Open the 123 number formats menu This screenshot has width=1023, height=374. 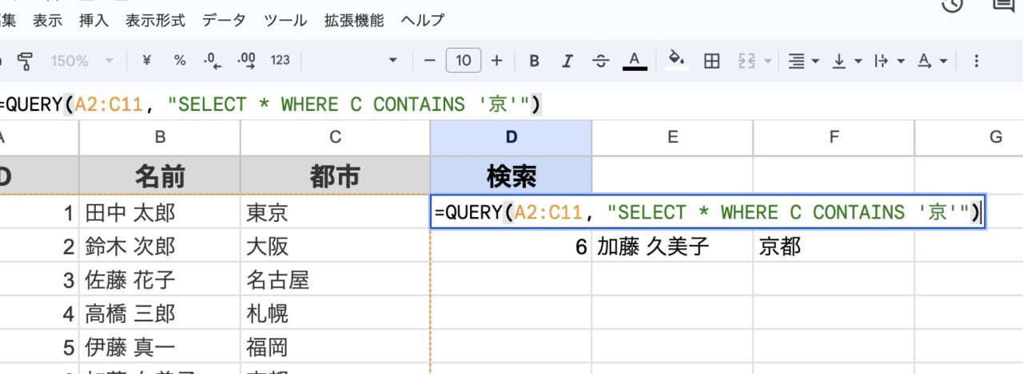(x=281, y=61)
